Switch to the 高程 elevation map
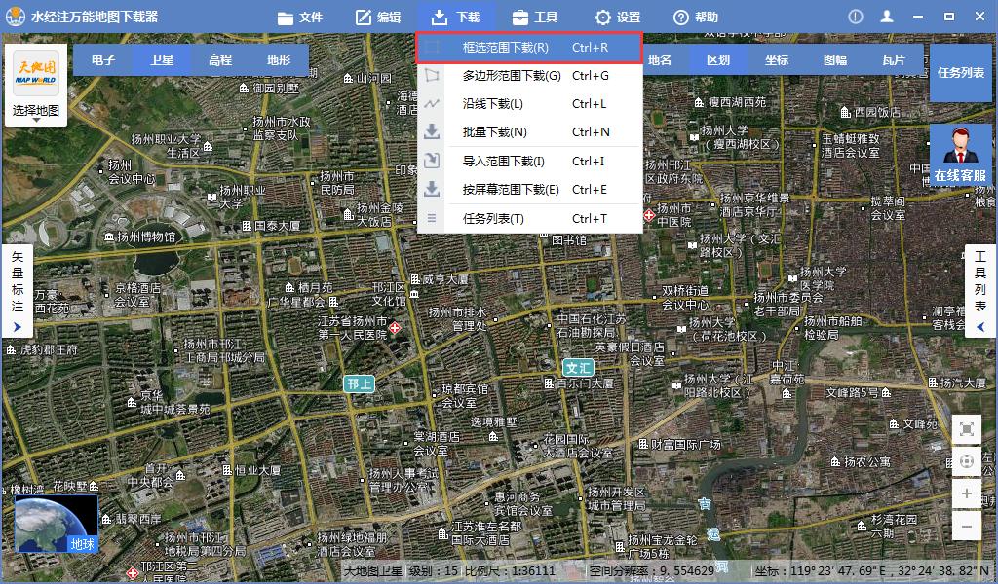The image size is (998, 584). 220,60
